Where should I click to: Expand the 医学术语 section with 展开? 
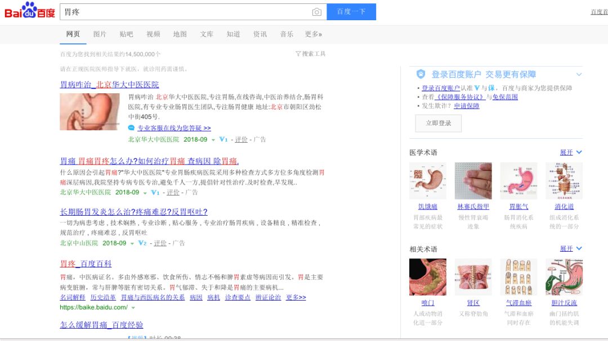point(566,153)
